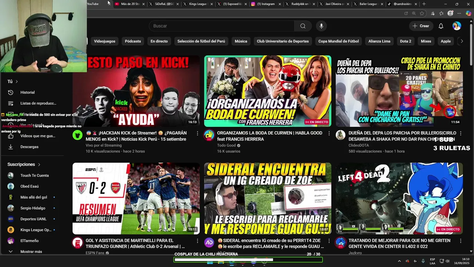Filter by Dota 2 chip
This screenshot has height=267, width=474.
coord(405,41)
